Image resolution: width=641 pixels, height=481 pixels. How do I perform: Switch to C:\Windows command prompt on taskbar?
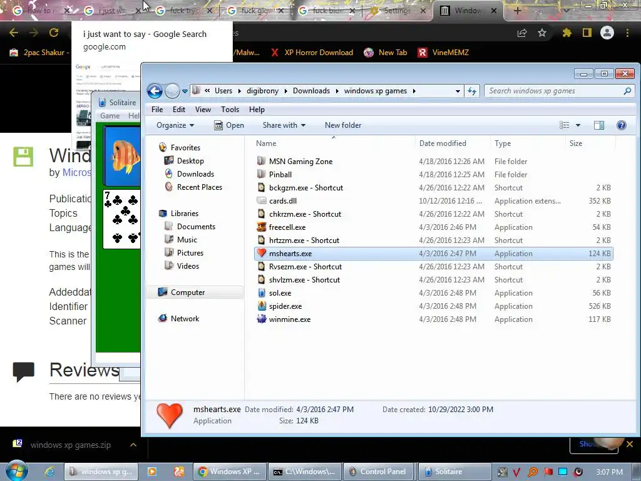coord(305,472)
